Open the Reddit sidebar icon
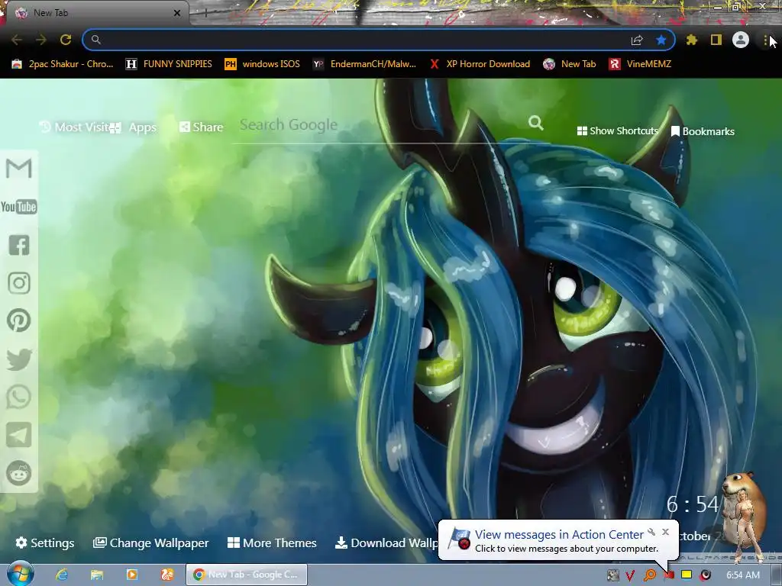The image size is (782, 586). pyautogui.click(x=19, y=473)
